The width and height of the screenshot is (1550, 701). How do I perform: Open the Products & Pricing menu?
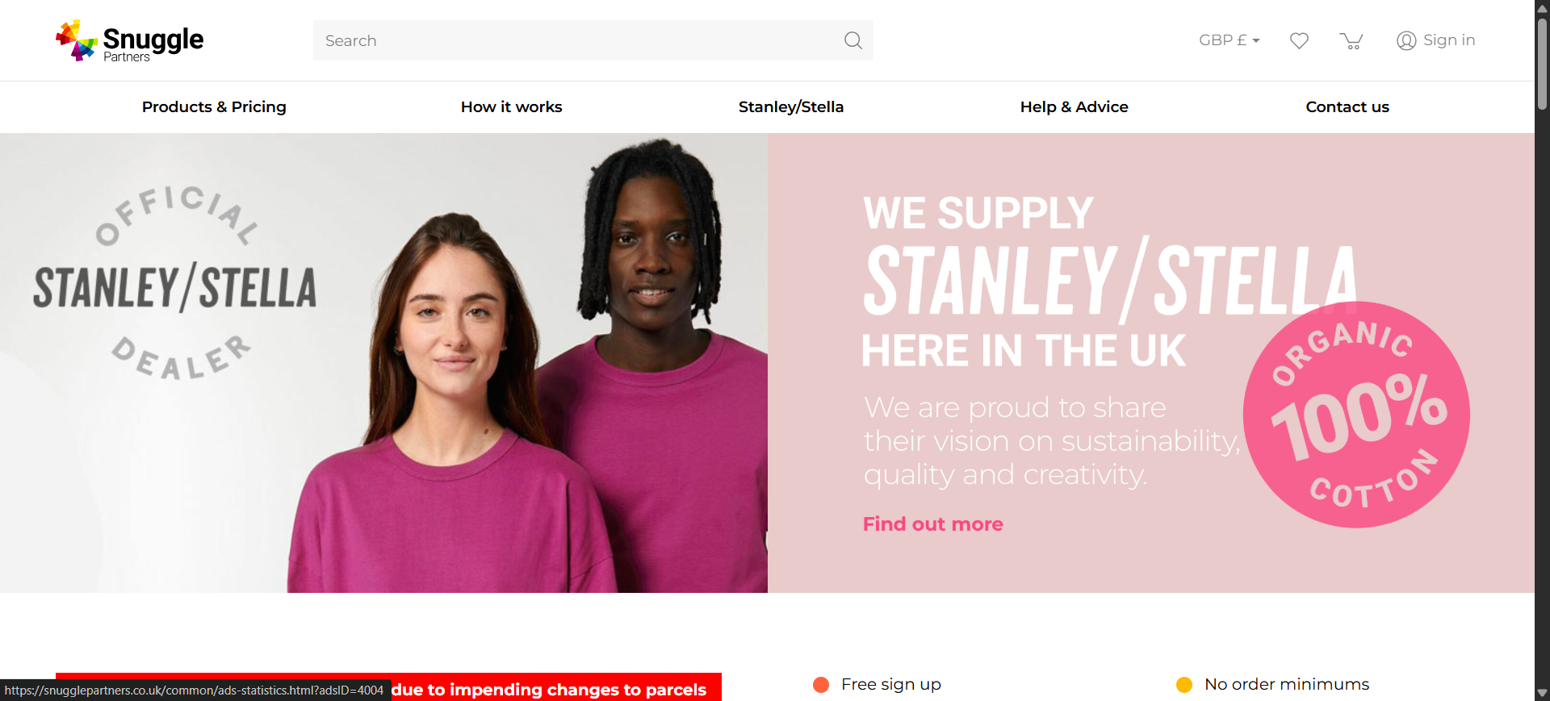pos(214,106)
